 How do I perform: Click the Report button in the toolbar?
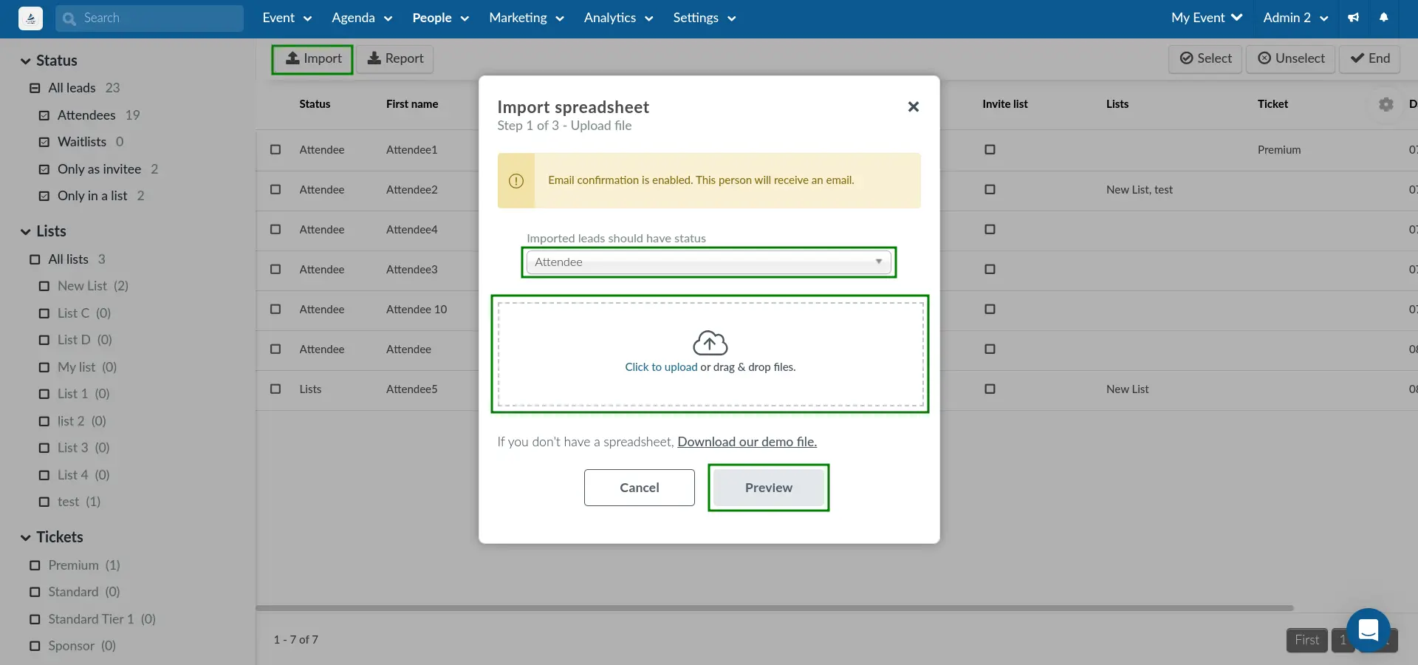(395, 58)
